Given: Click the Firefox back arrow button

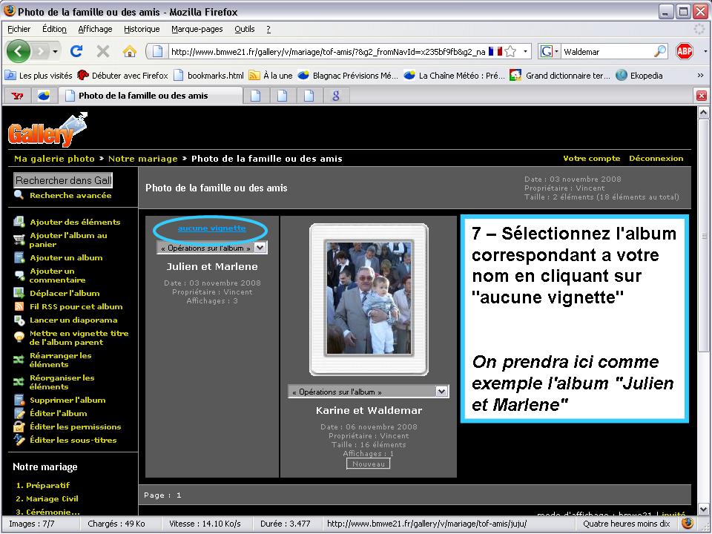Looking at the screenshot, I should click(18, 51).
